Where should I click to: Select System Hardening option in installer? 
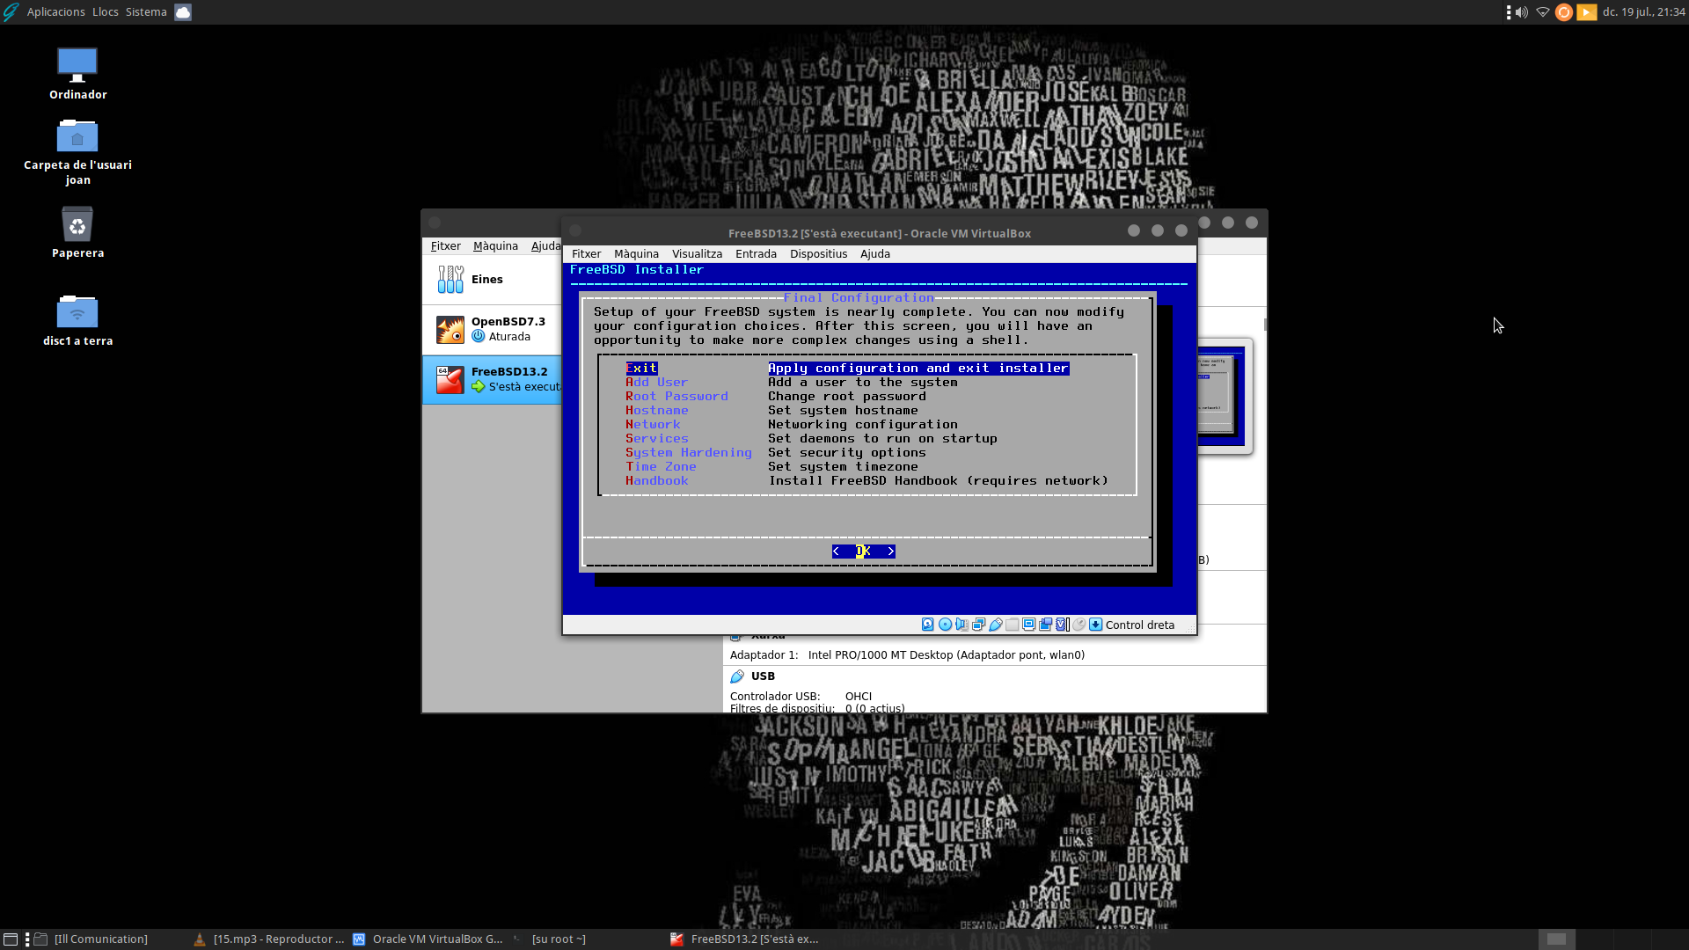[689, 453]
